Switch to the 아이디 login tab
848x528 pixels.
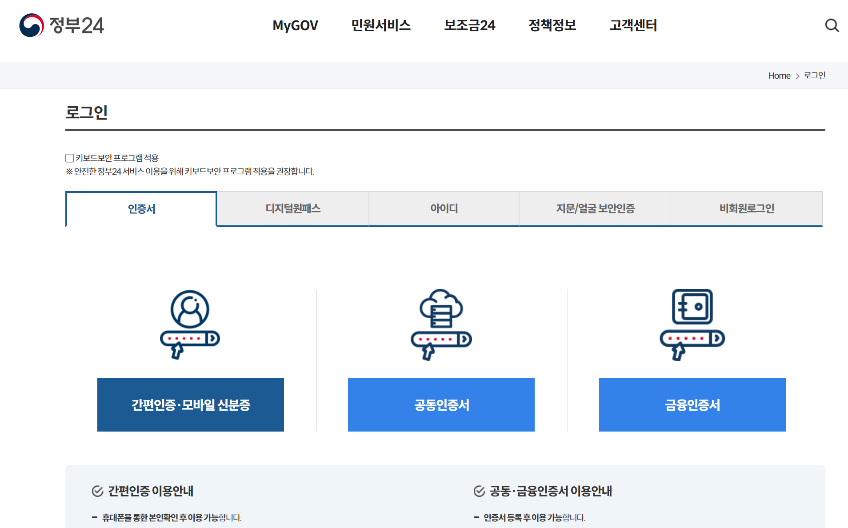point(444,208)
